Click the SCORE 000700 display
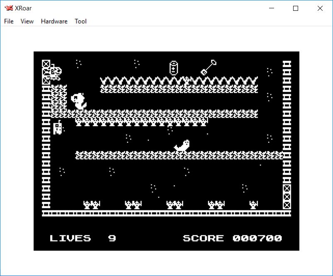 pos(232,238)
